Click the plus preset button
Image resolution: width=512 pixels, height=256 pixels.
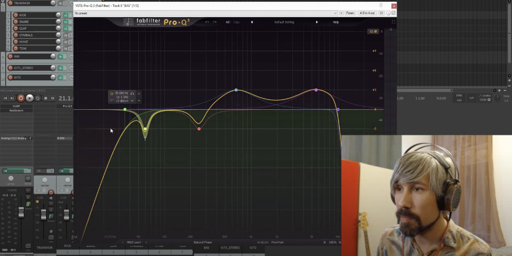pyautogui.click(x=341, y=13)
